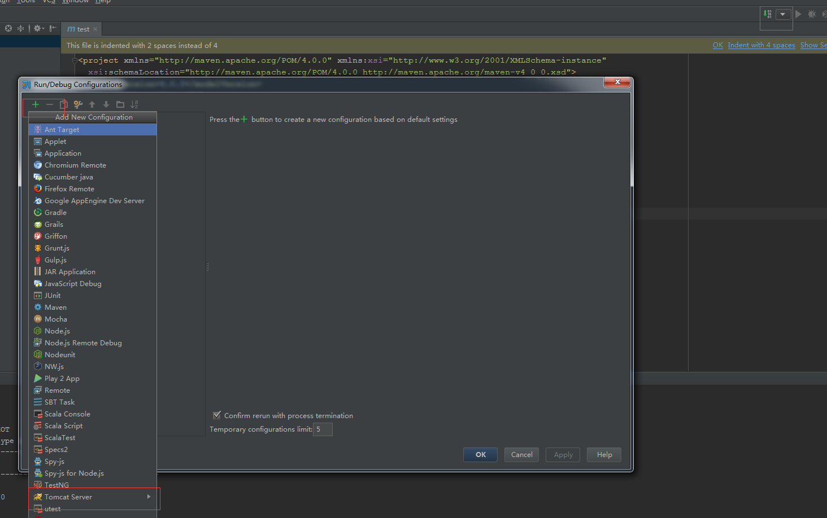Select Applet configuration type
The width and height of the screenshot is (827, 518).
93,142
